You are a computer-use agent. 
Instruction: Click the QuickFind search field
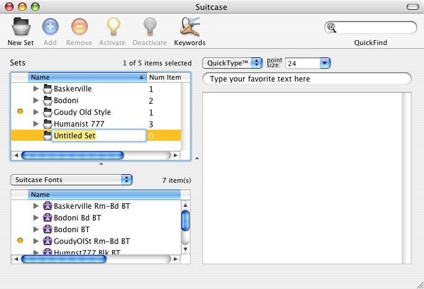click(x=371, y=28)
